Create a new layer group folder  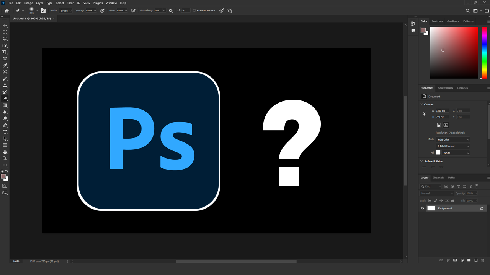coord(469,260)
